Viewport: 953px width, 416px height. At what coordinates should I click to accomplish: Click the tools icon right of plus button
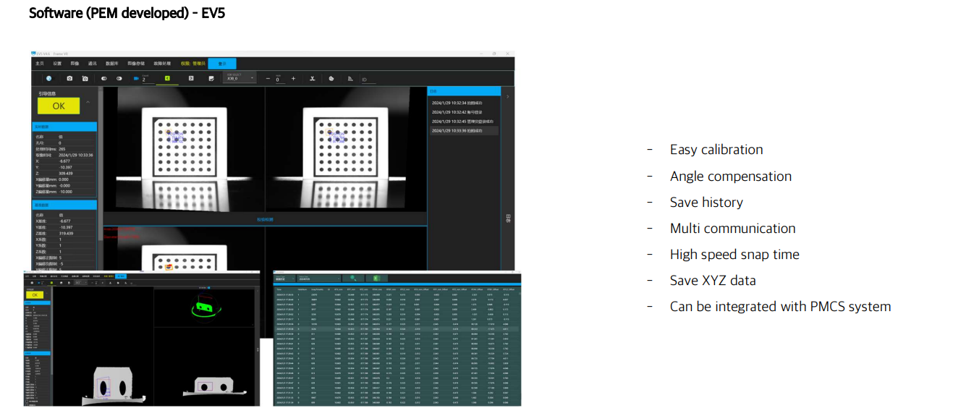pos(312,78)
